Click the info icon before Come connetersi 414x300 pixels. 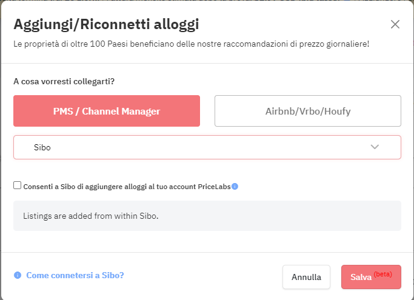[18, 275]
